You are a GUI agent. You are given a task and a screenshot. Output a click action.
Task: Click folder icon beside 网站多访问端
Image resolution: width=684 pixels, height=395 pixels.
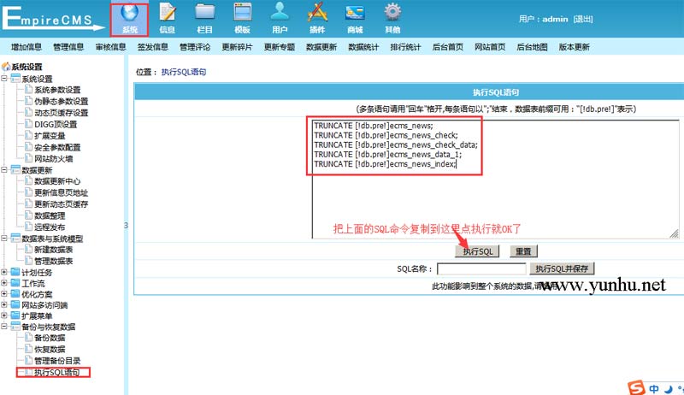click(15, 304)
